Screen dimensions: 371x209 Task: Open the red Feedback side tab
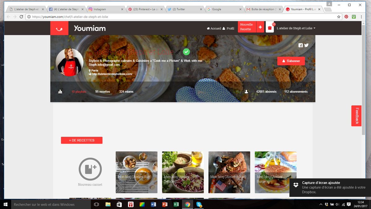pos(356,116)
